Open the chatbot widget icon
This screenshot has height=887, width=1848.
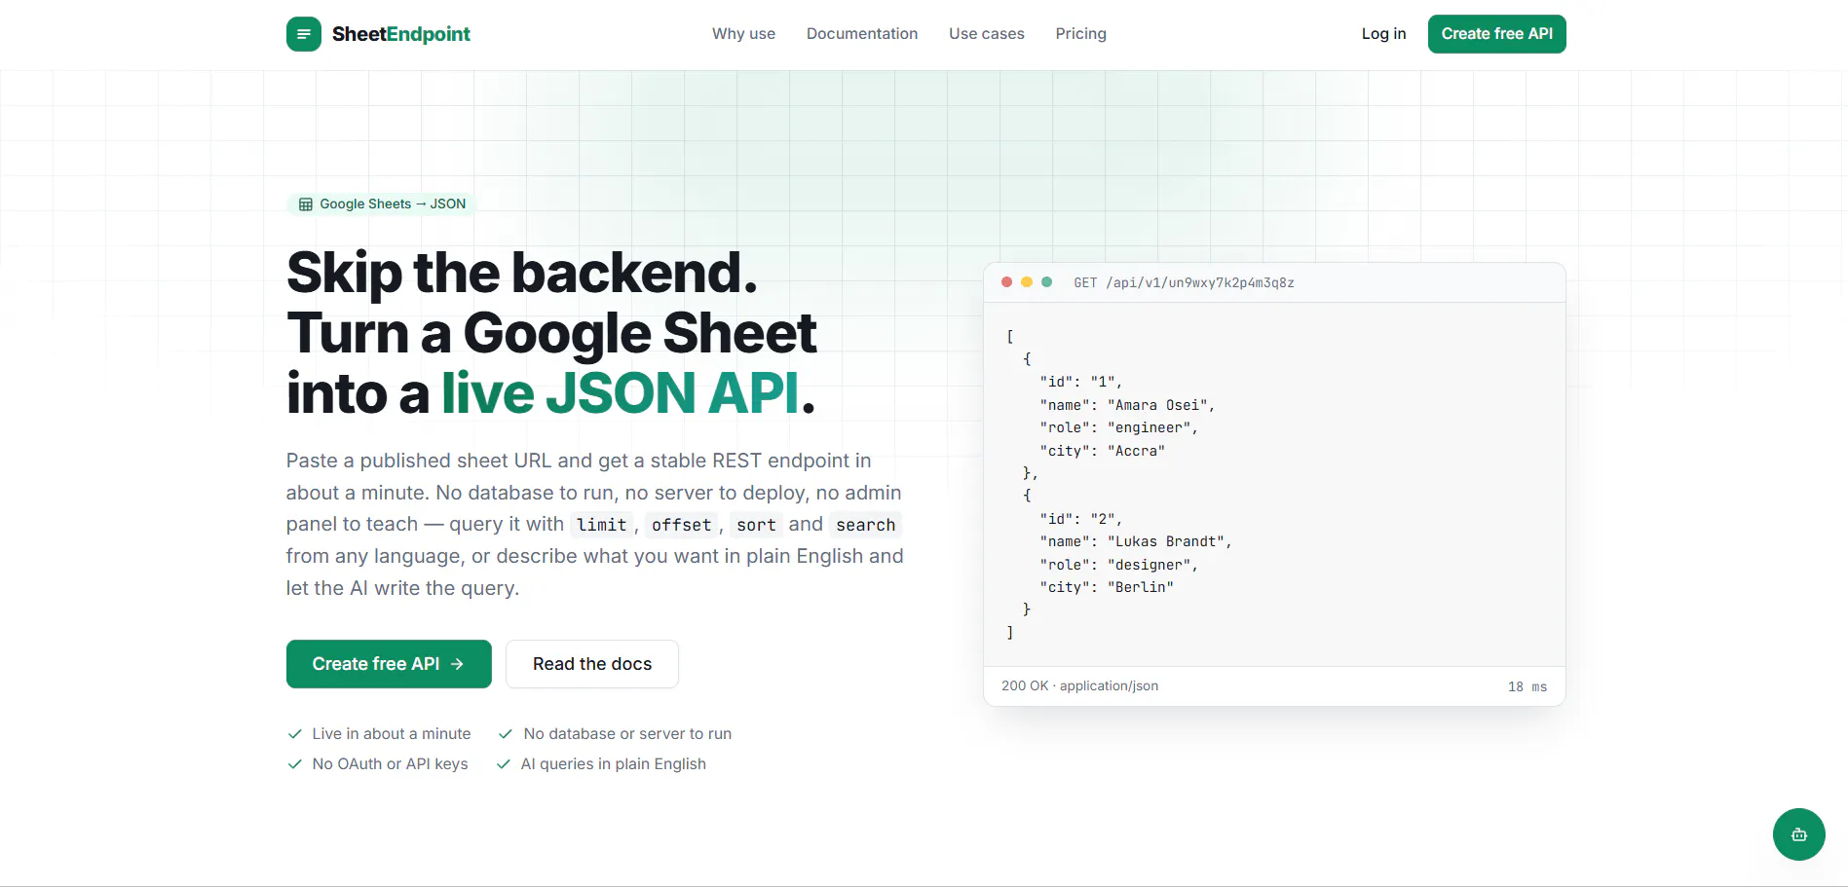[x=1798, y=834]
